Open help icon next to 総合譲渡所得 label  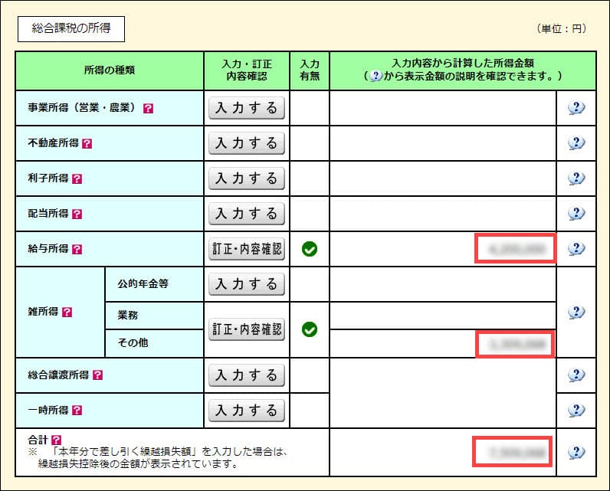click(x=97, y=375)
